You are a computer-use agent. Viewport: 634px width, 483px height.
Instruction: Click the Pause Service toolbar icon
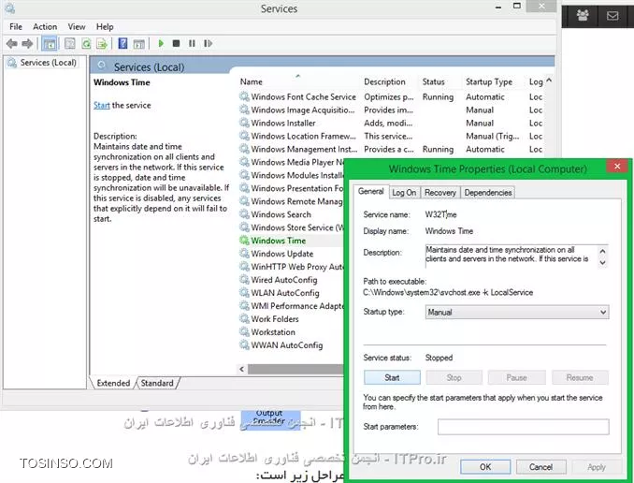tap(192, 43)
